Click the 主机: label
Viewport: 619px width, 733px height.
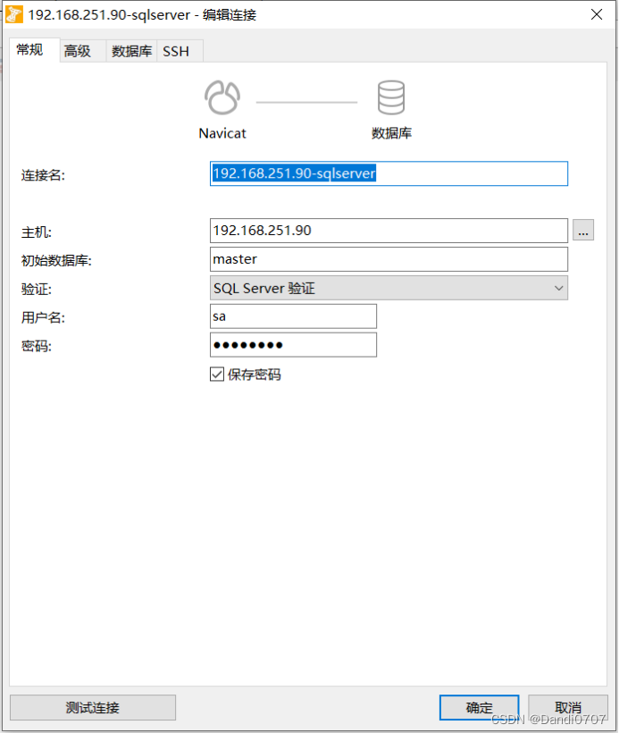point(37,232)
